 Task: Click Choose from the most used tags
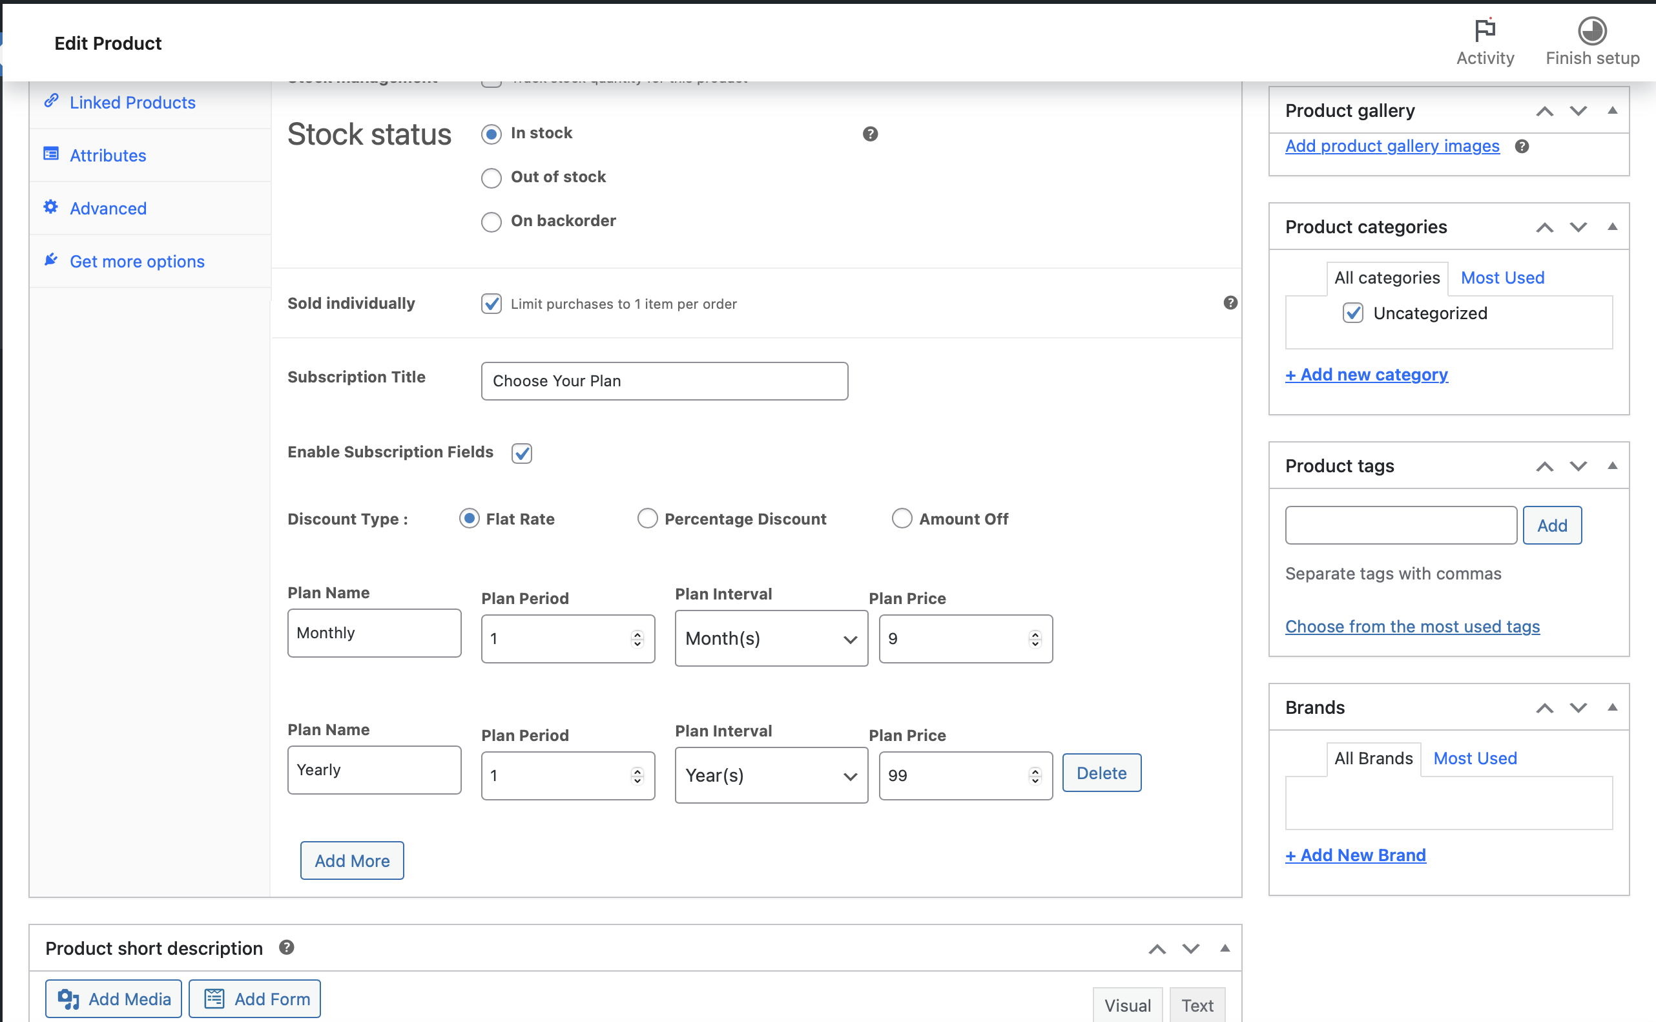click(x=1412, y=627)
